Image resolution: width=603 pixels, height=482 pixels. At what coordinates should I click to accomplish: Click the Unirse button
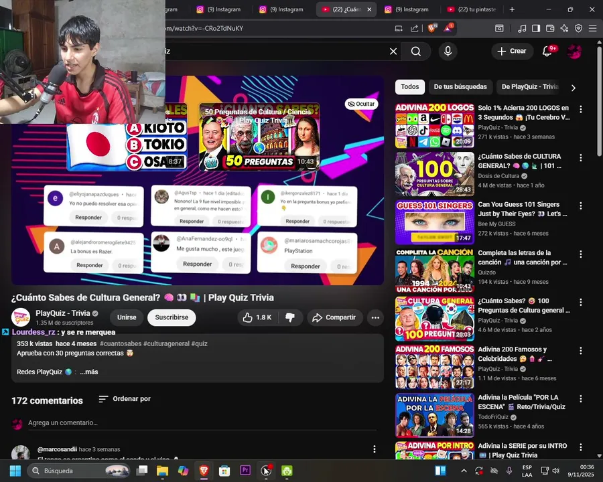pos(127,317)
